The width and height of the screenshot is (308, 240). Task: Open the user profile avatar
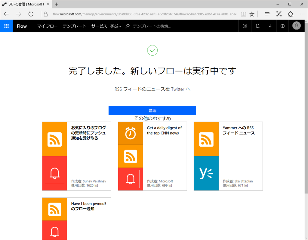pos(296,26)
